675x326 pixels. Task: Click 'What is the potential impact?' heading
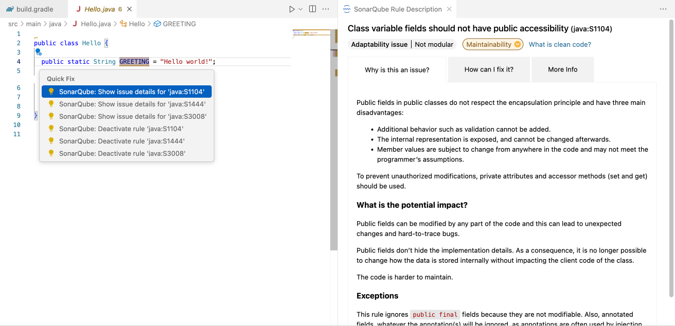click(412, 205)
